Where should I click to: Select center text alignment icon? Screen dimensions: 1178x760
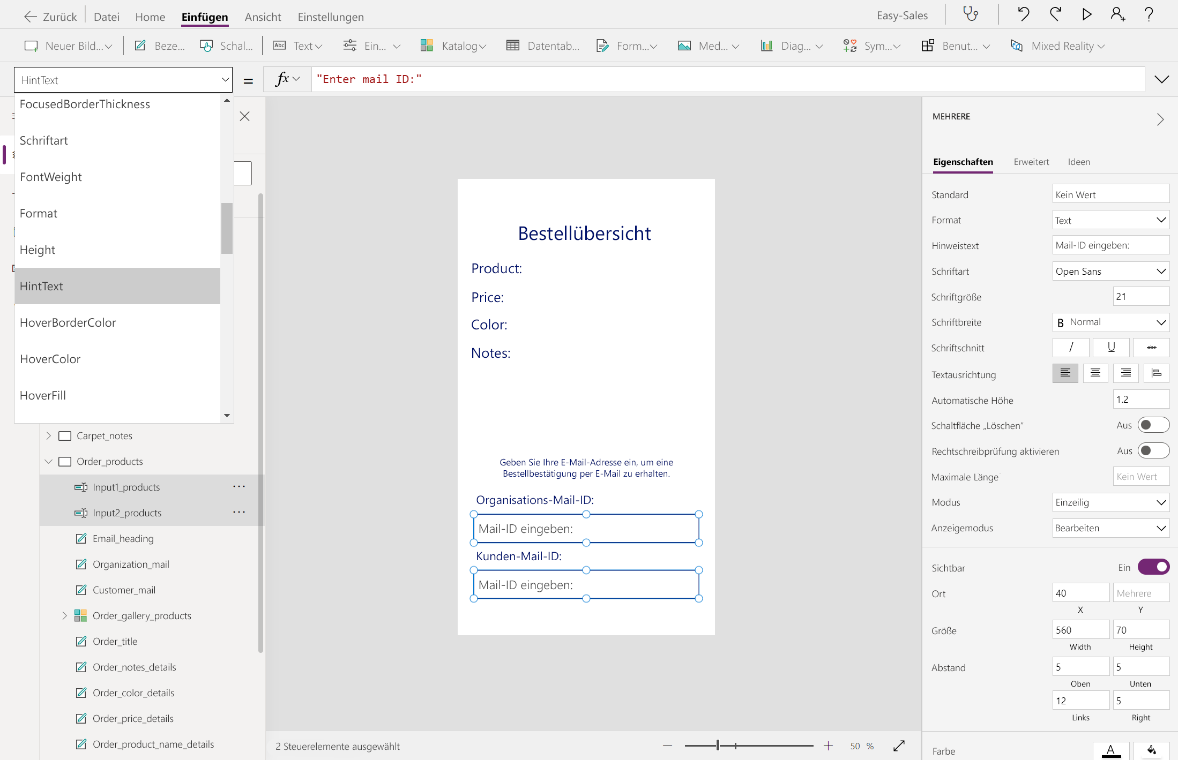click(x=1095, y=373)
